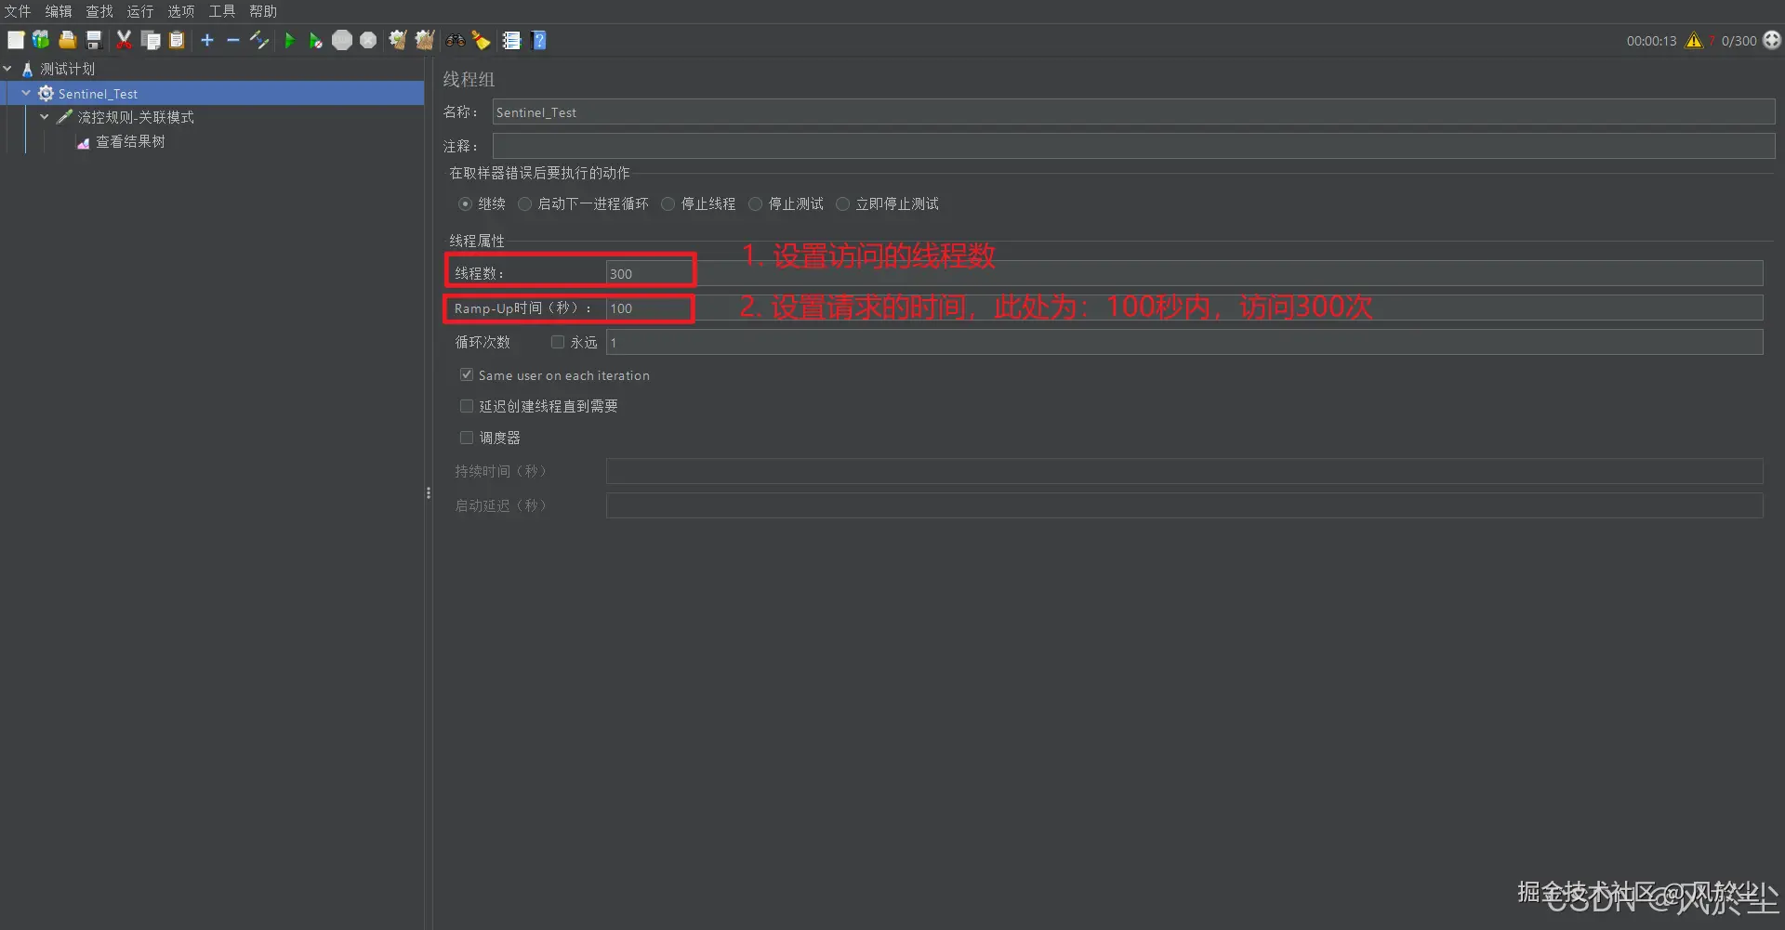Open the Templates icon in toolbar
1785x930 pixels.
(41, 40)
